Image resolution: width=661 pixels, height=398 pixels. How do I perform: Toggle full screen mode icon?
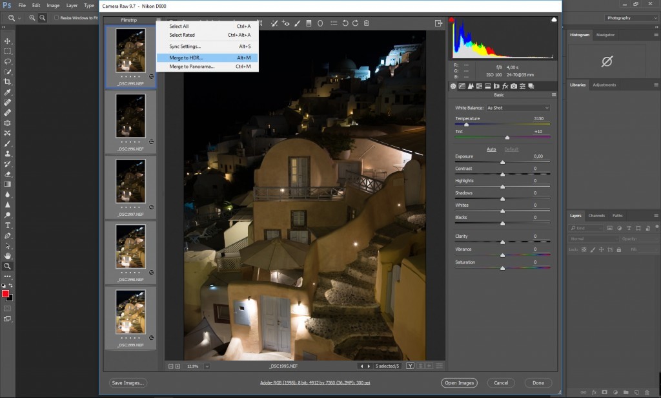439,23
